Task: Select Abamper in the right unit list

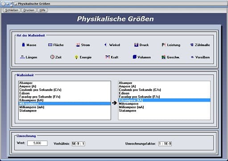Action: tap(164, 83)
